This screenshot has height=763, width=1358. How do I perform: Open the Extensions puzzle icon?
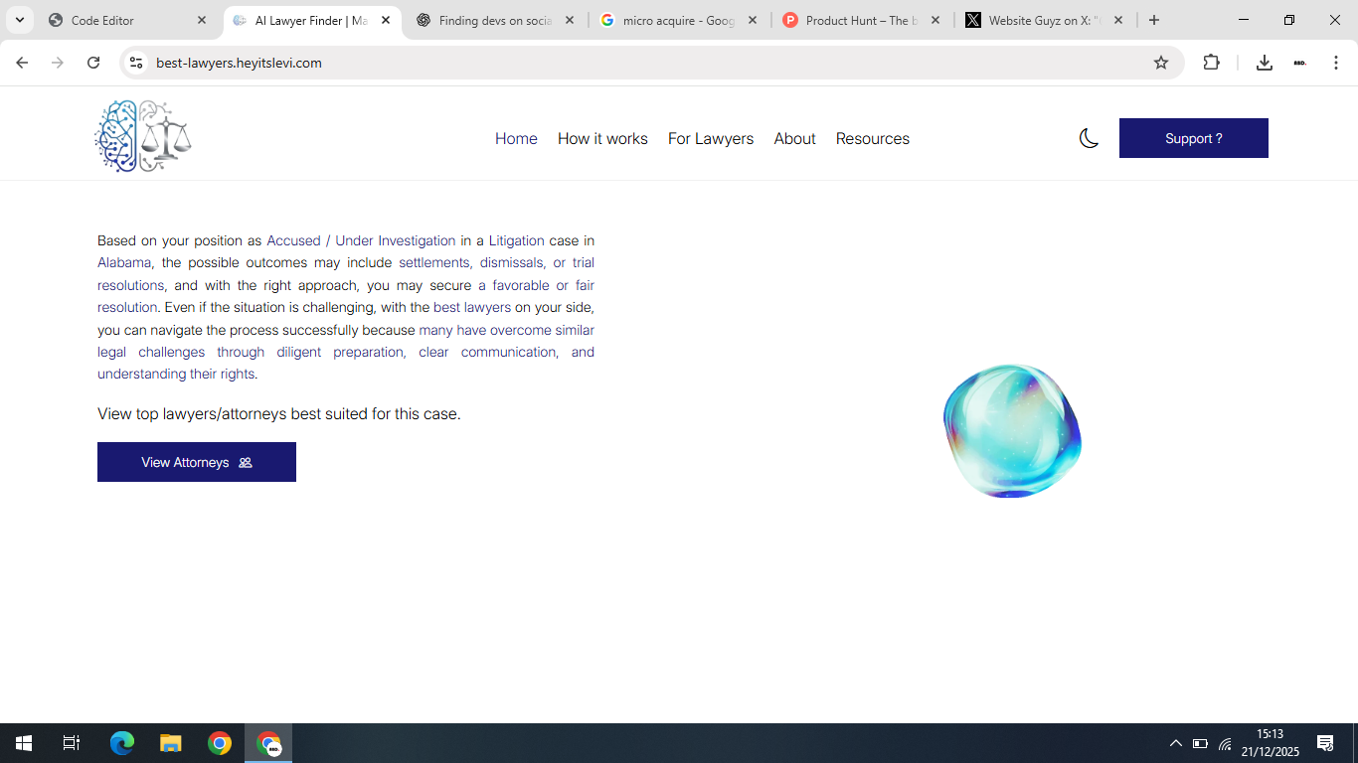(x=1211, y=63)
